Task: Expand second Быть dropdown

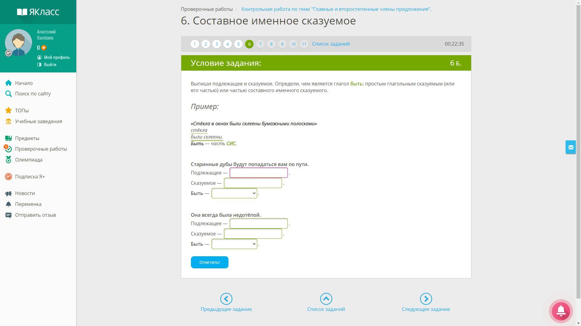Action: tap(234, 244)
